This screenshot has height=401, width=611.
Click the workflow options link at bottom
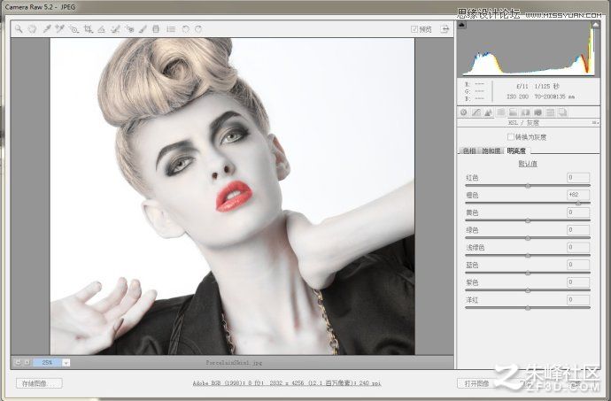pyautogui.click(x=287, y=383)
